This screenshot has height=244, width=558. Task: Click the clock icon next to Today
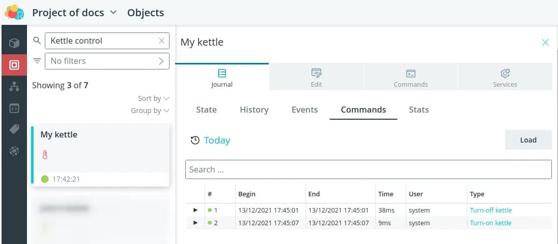(195, 141)
